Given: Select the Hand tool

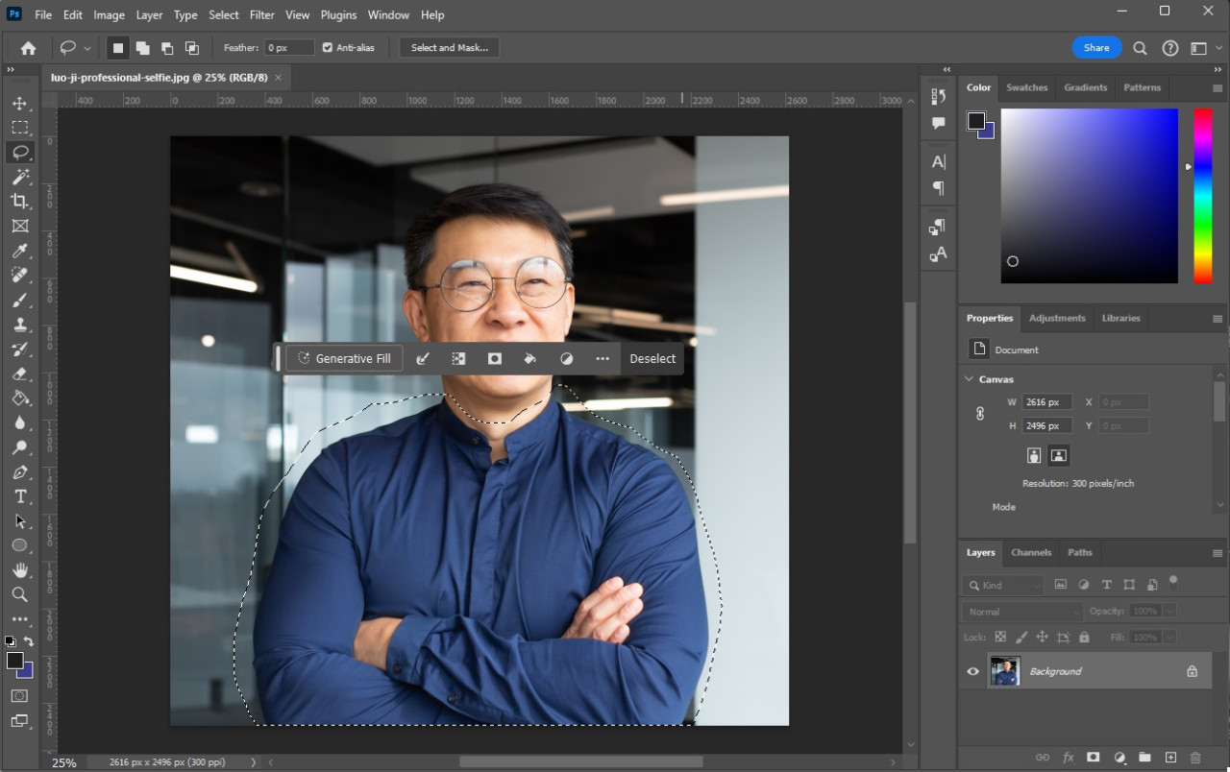Looking at the screenshot, I should [19, 570].
